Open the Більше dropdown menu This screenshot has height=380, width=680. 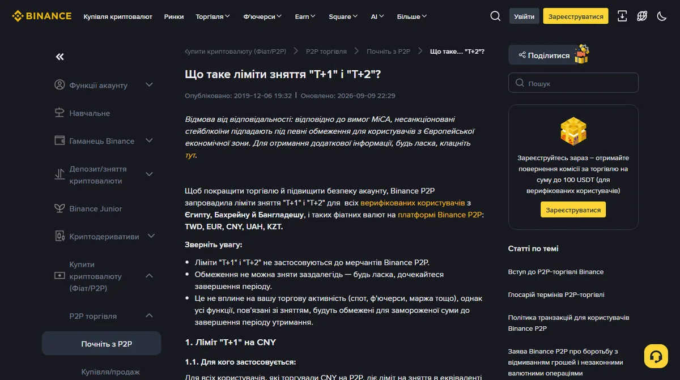click(413, 16)
